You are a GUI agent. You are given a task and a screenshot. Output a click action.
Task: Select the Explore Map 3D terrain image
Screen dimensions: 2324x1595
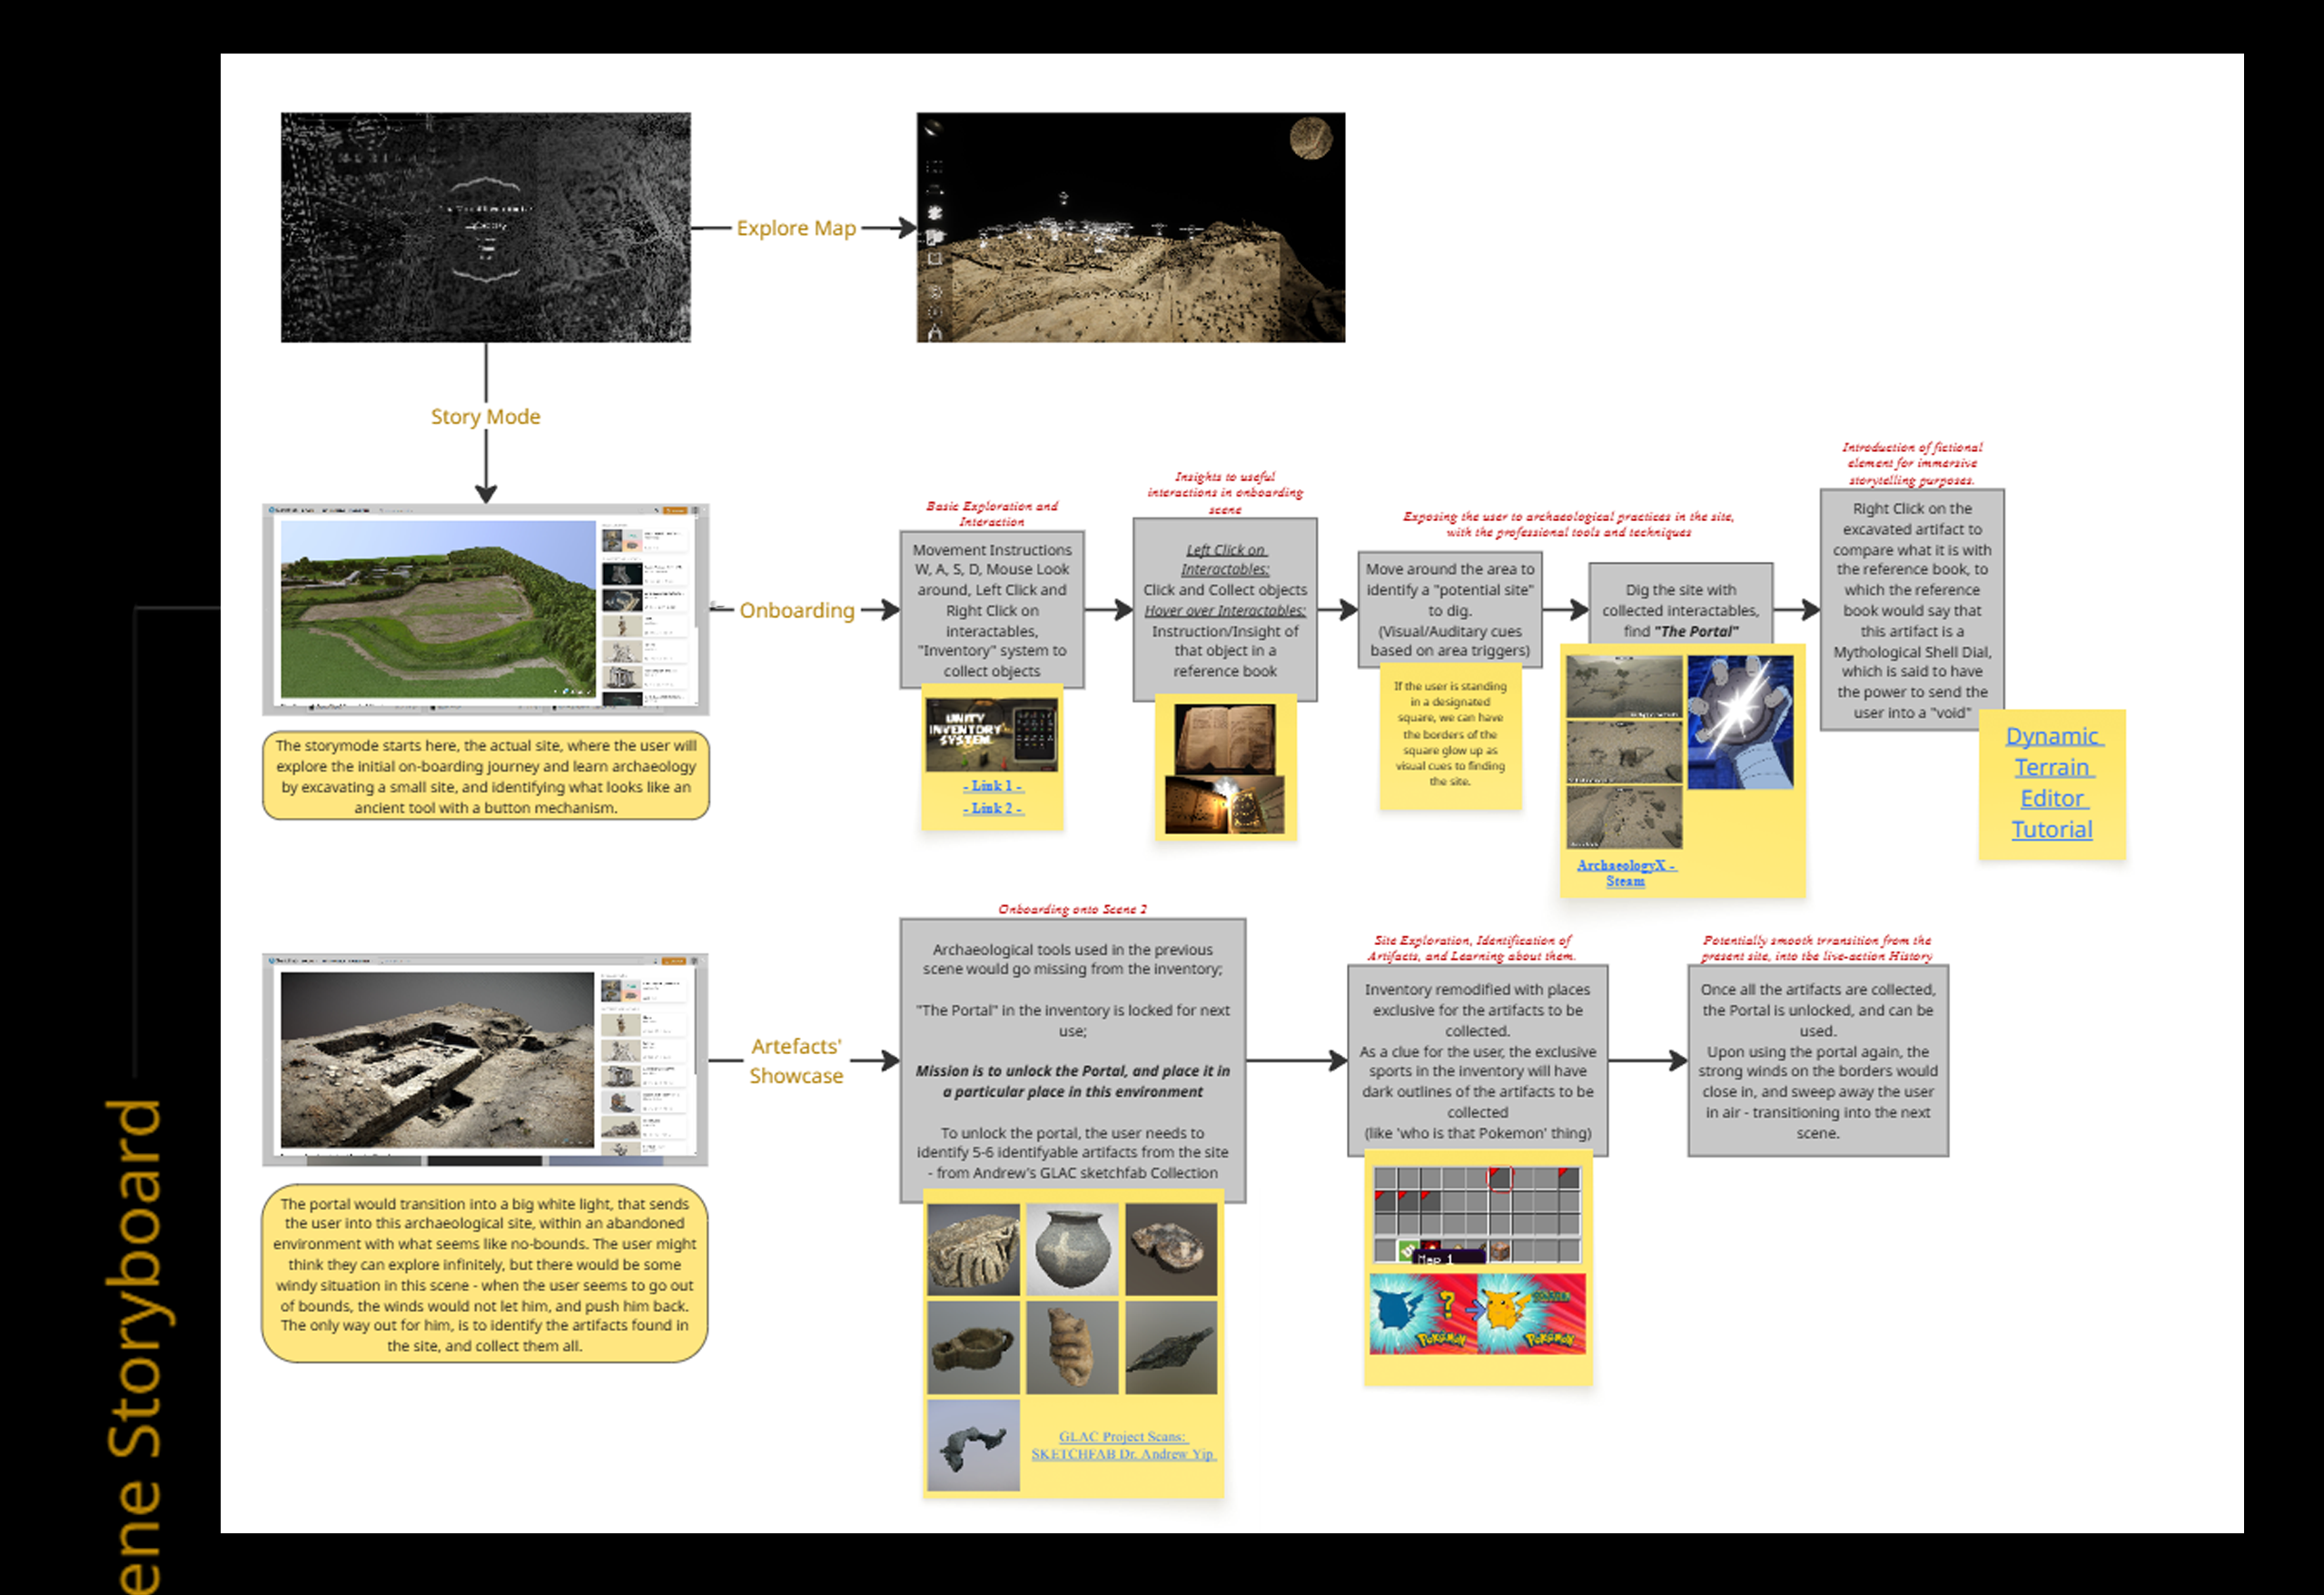pyautogui.click(x=1131, y=227)
